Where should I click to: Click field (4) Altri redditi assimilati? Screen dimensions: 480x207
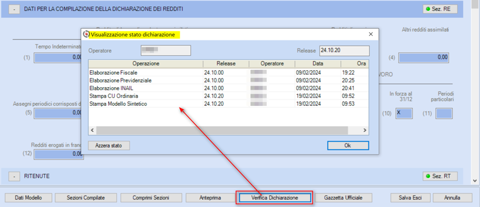click(424, 57)
